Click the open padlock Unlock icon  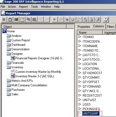[x=91, y=20]
